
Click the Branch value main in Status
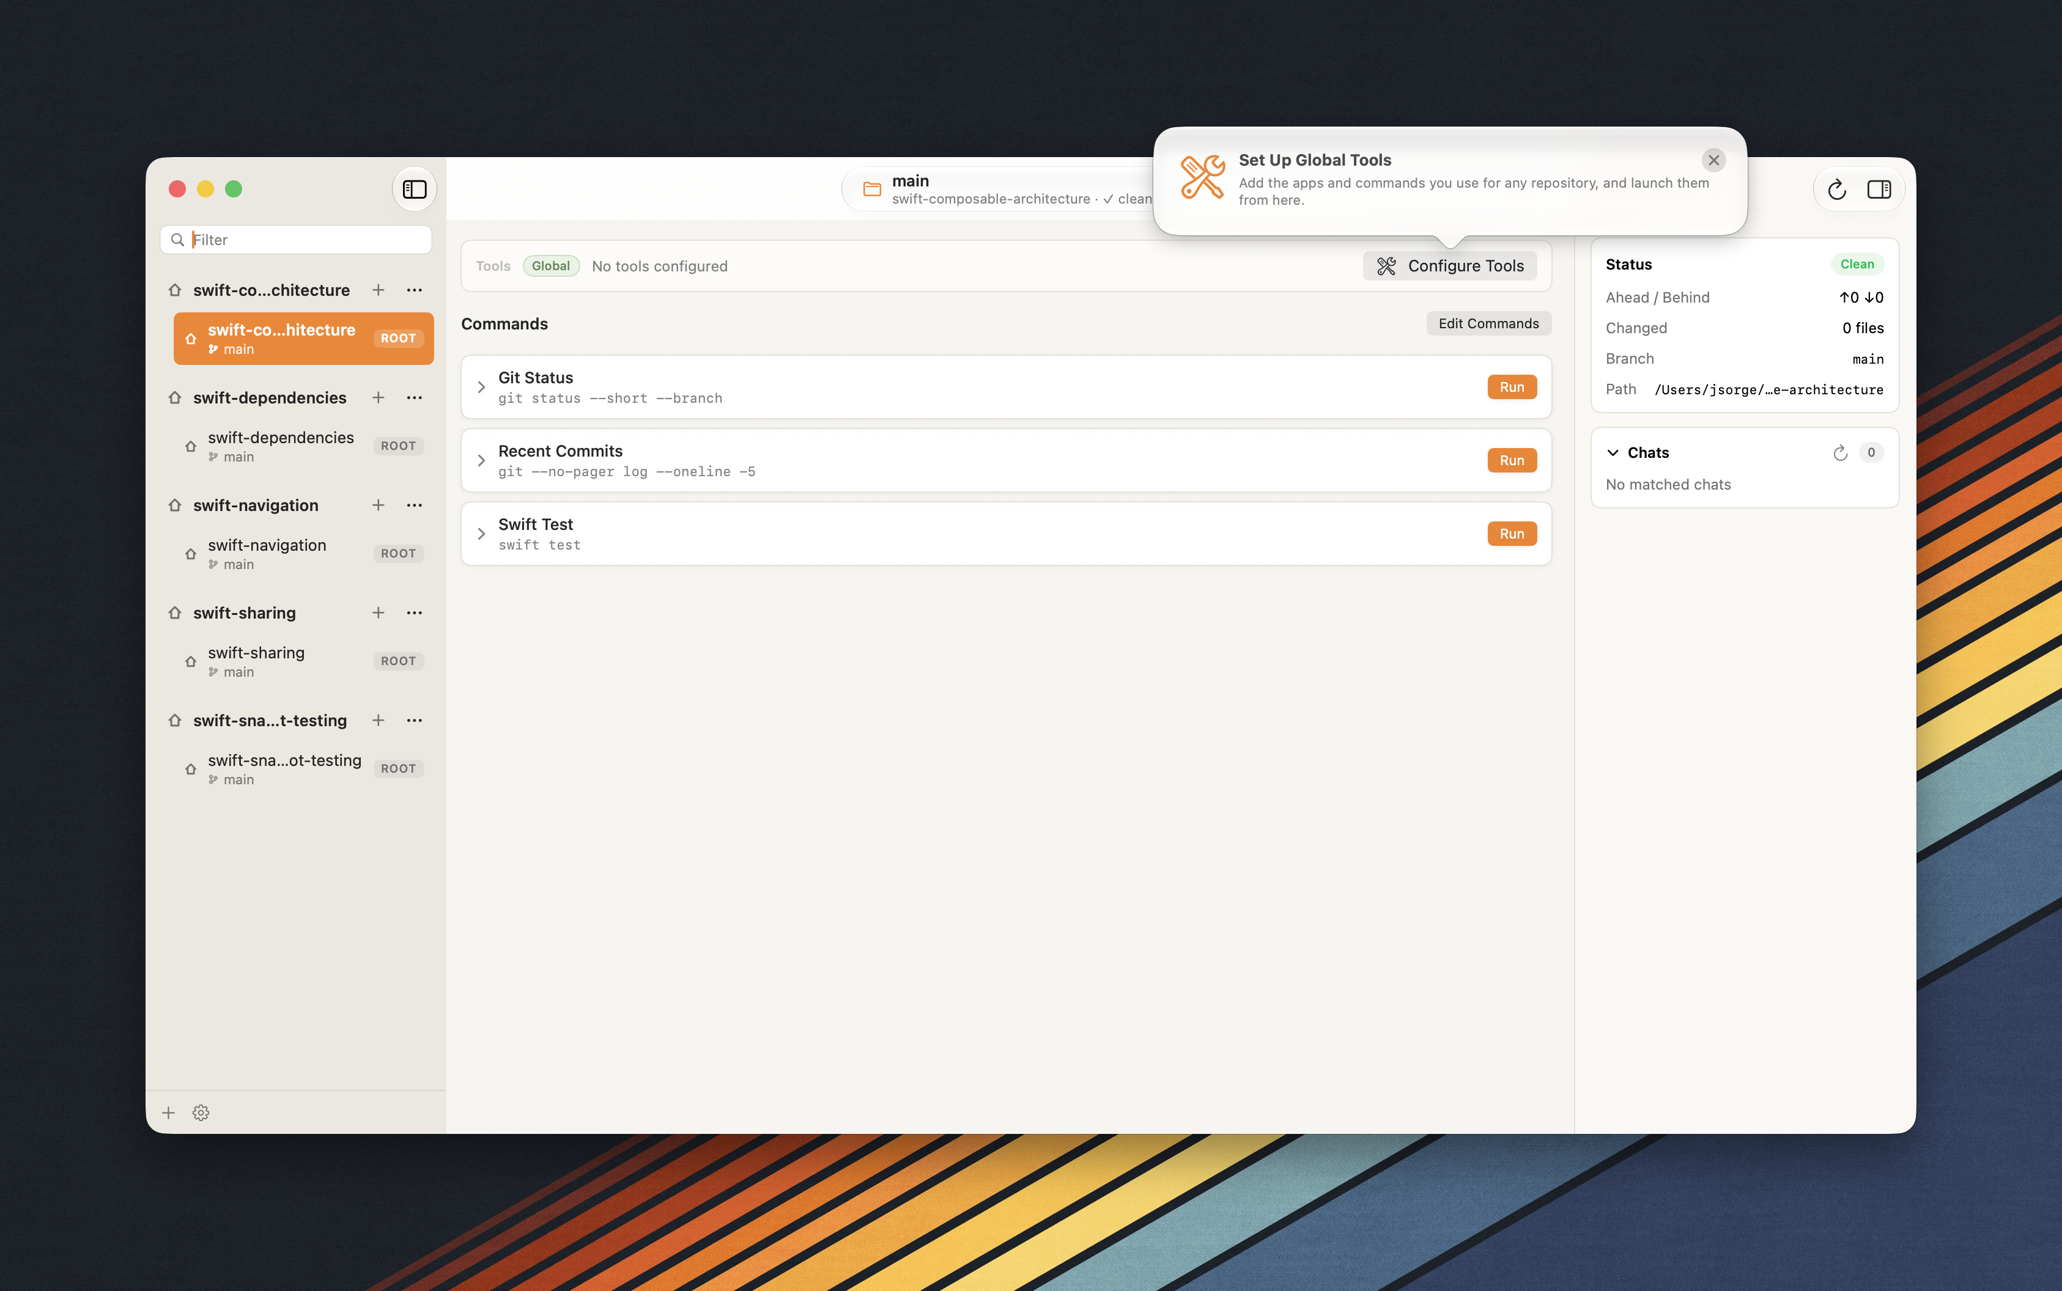coord(1868,359)
